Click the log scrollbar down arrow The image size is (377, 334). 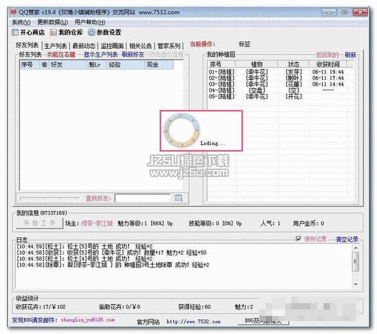pos(356,284)
